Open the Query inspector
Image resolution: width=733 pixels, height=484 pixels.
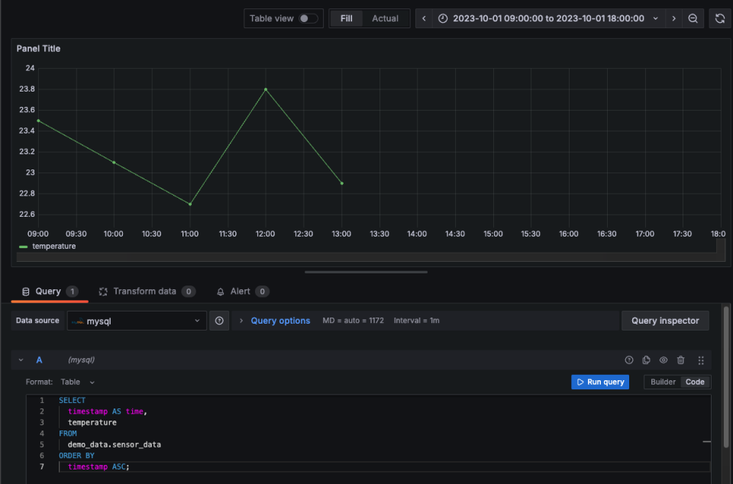click(665, 320)
